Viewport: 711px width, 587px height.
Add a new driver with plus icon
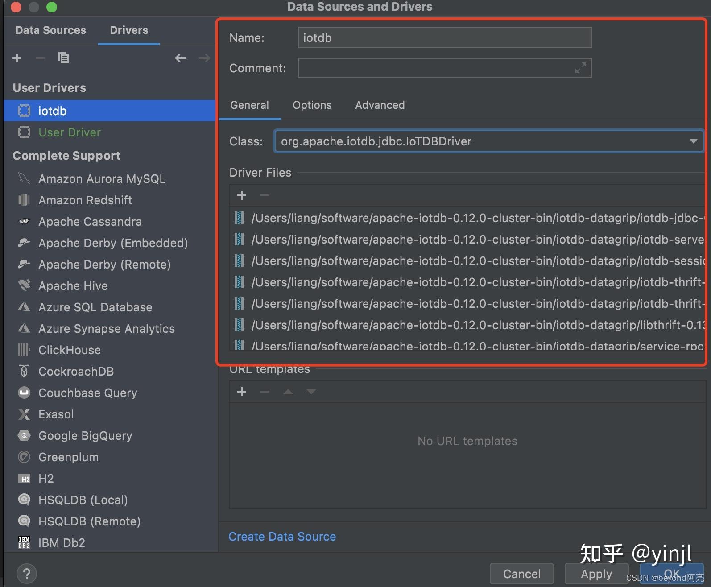point(17,58)
